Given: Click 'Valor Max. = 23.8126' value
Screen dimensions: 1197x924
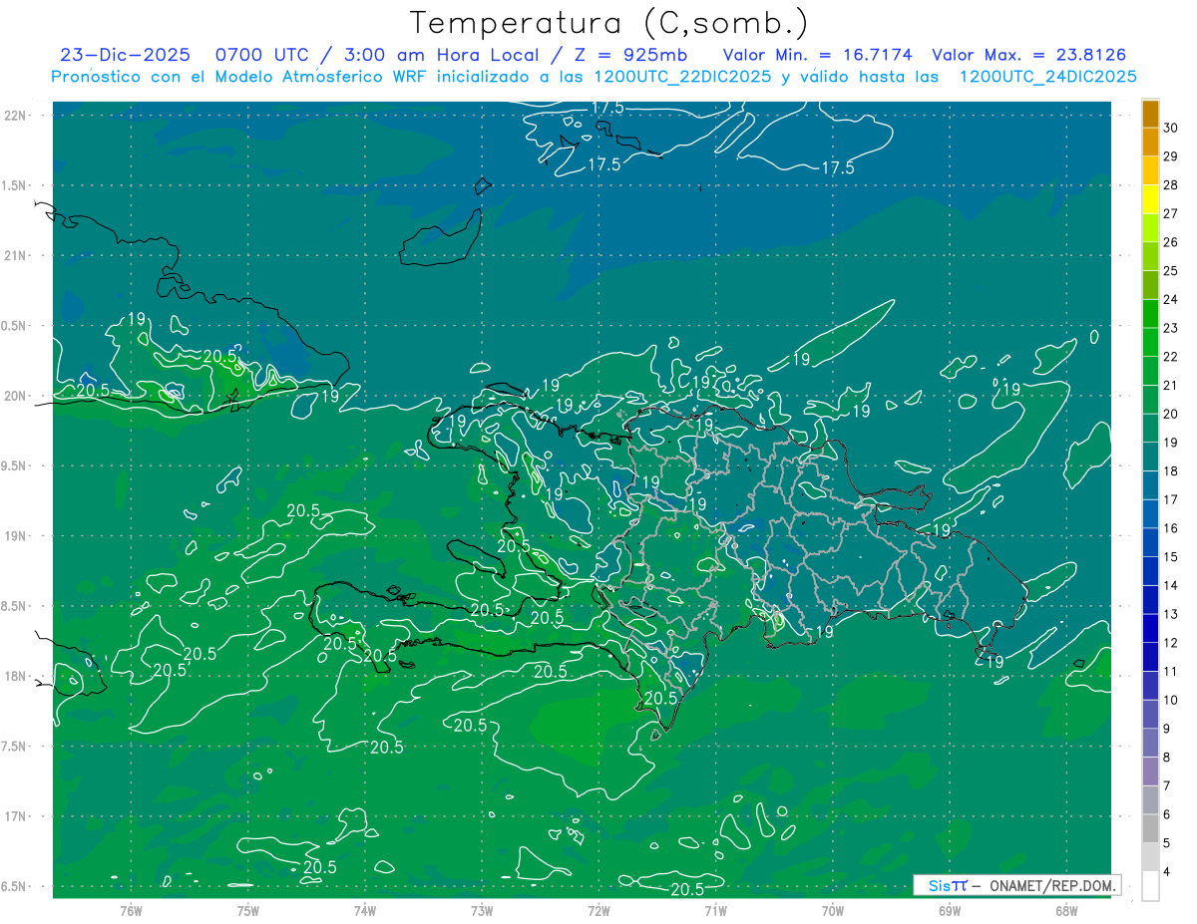Looking at the screenshot, I should (x=1028, y=55).
